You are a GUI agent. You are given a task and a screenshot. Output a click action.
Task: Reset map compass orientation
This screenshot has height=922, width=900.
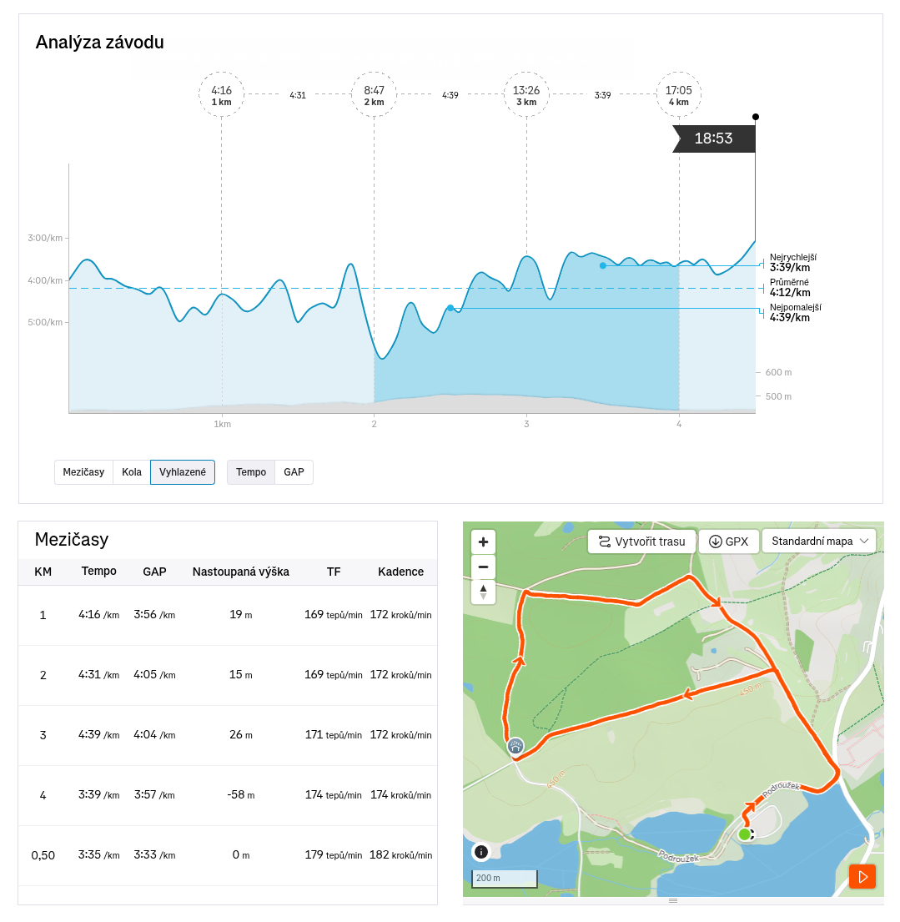coord(483,592)
